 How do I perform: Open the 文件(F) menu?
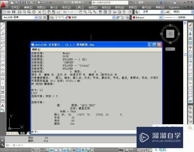(15, 7)
